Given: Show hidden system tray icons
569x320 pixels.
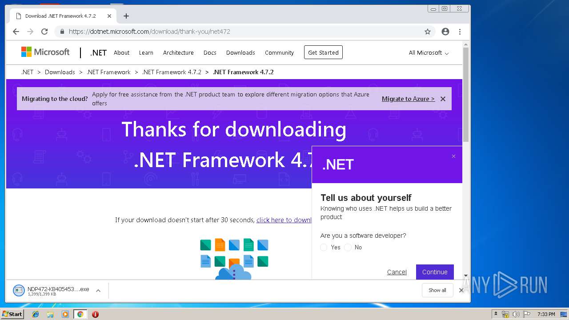Looking at the screenshot, I should (x=496, y=314).
